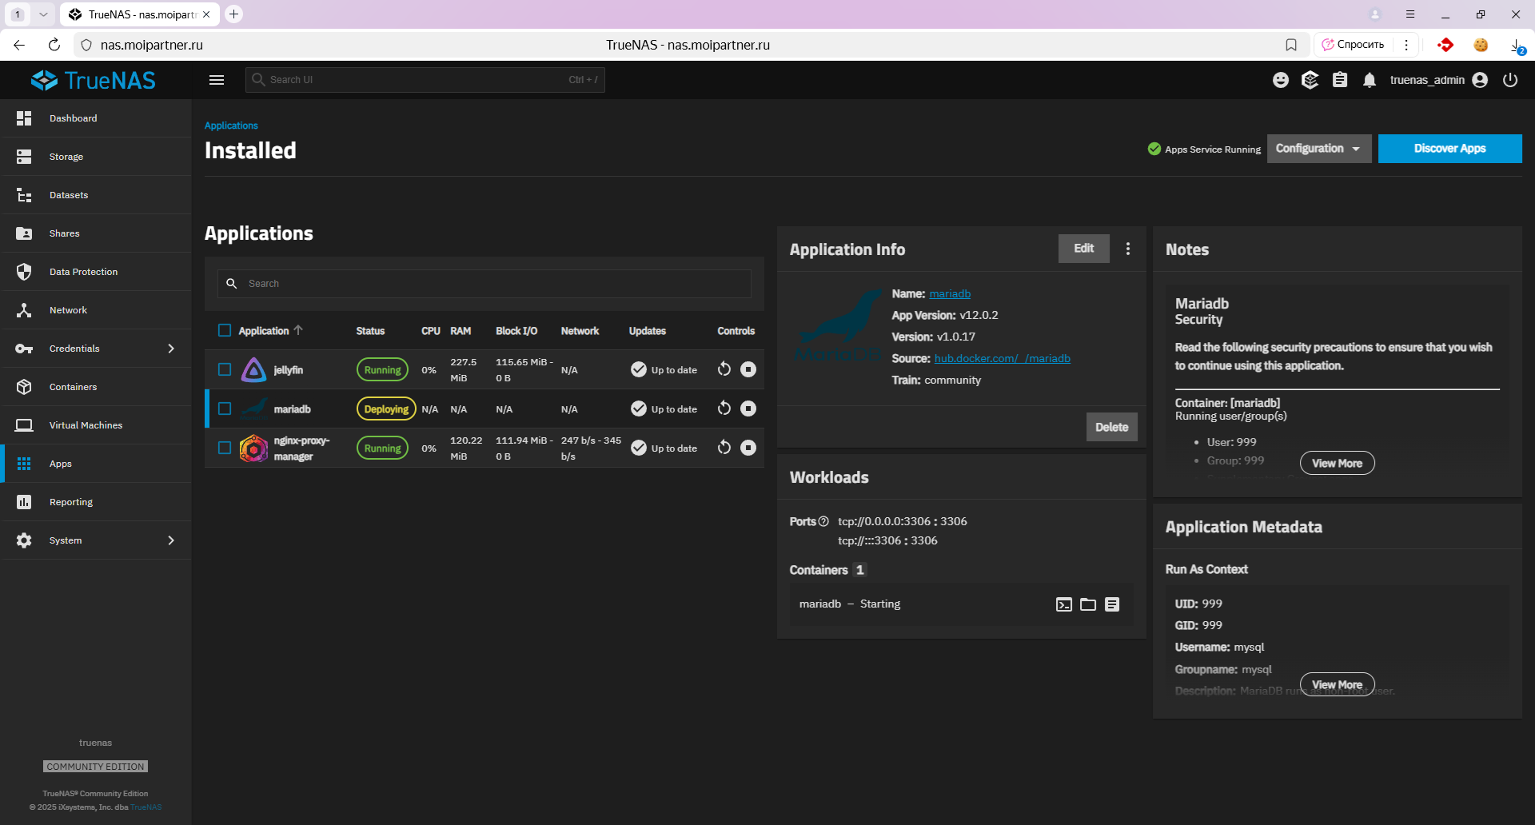The height and width of the screenshot is (825, 1535).
Task: Open Virtual Machines page
Action: (86, 425)
